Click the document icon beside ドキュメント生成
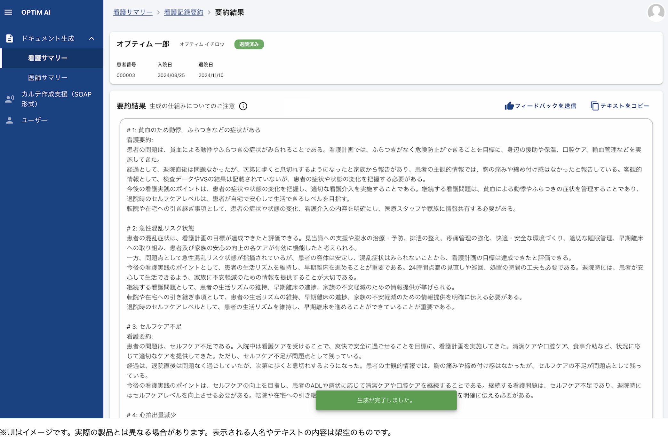Screen dimensions: 668x442 tap(9, 38)
